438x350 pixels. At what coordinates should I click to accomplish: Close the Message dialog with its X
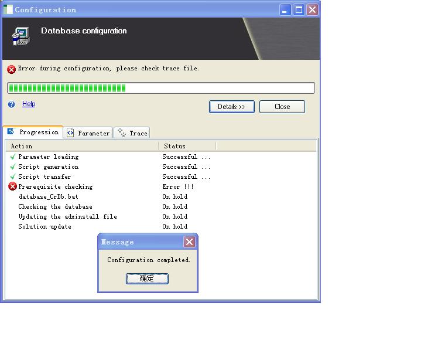[189, 242]
